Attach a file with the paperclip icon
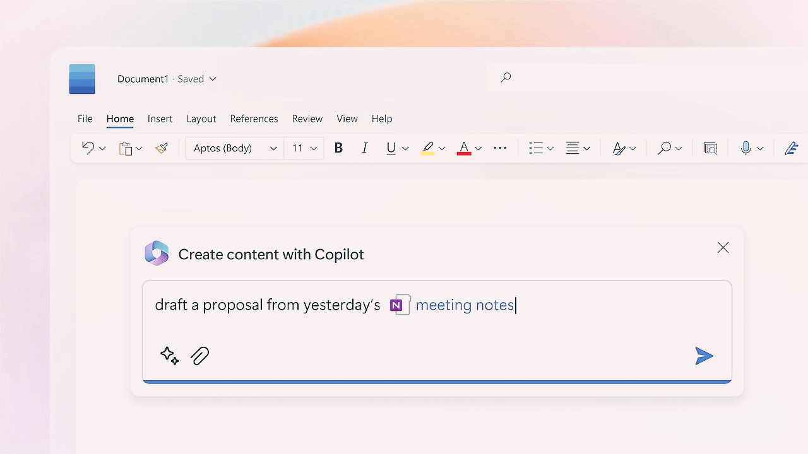The width and height of the screenshot is (808, 454). tap(199, 356)
